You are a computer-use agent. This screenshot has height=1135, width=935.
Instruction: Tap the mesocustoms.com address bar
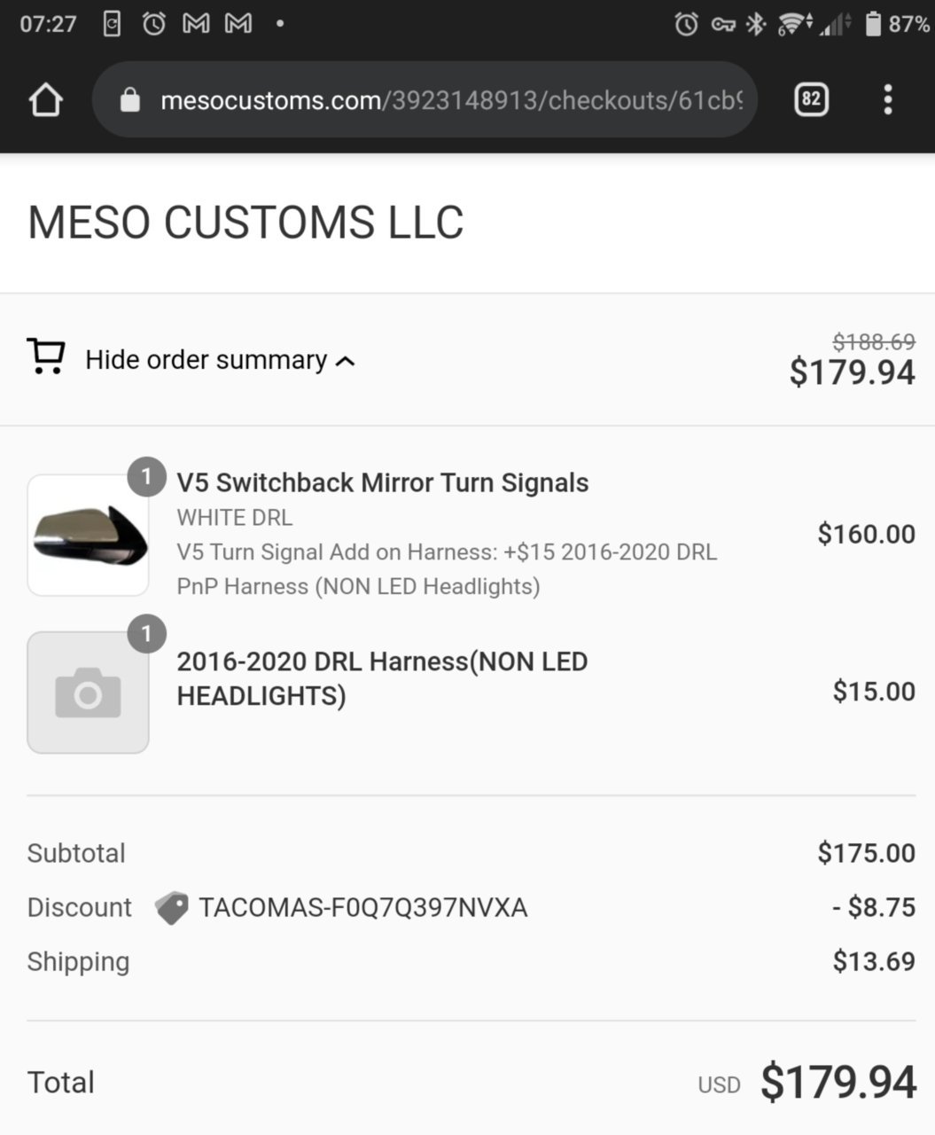pos(425,99)
